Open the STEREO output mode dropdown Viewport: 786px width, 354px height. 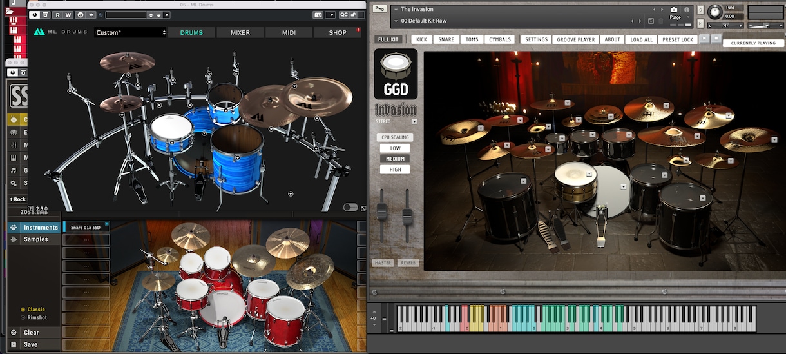coord(414,121)
